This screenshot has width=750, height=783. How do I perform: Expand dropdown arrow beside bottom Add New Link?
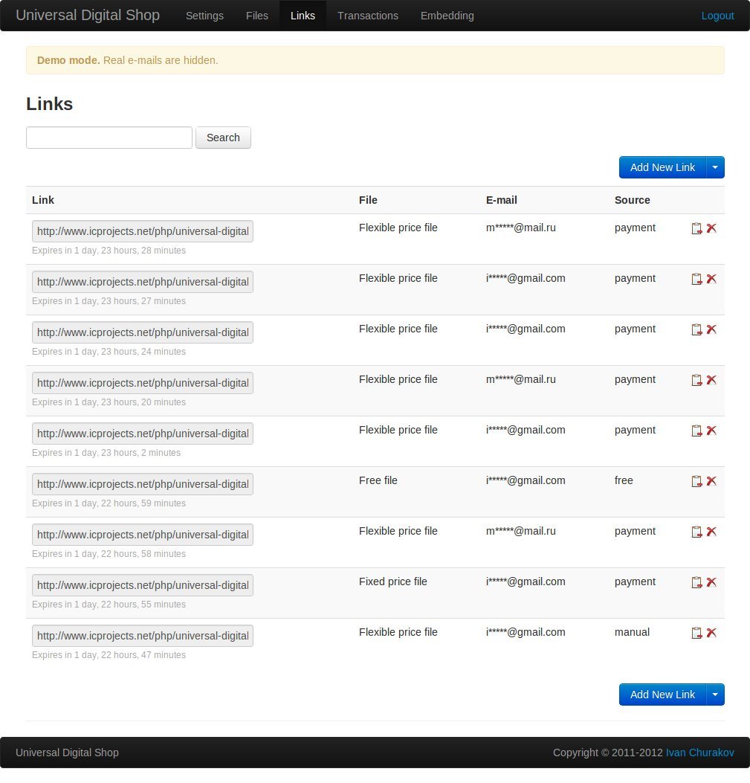[715, 695]
